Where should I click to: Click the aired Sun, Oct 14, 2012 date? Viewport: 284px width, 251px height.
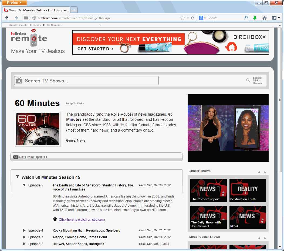(155, 237)
